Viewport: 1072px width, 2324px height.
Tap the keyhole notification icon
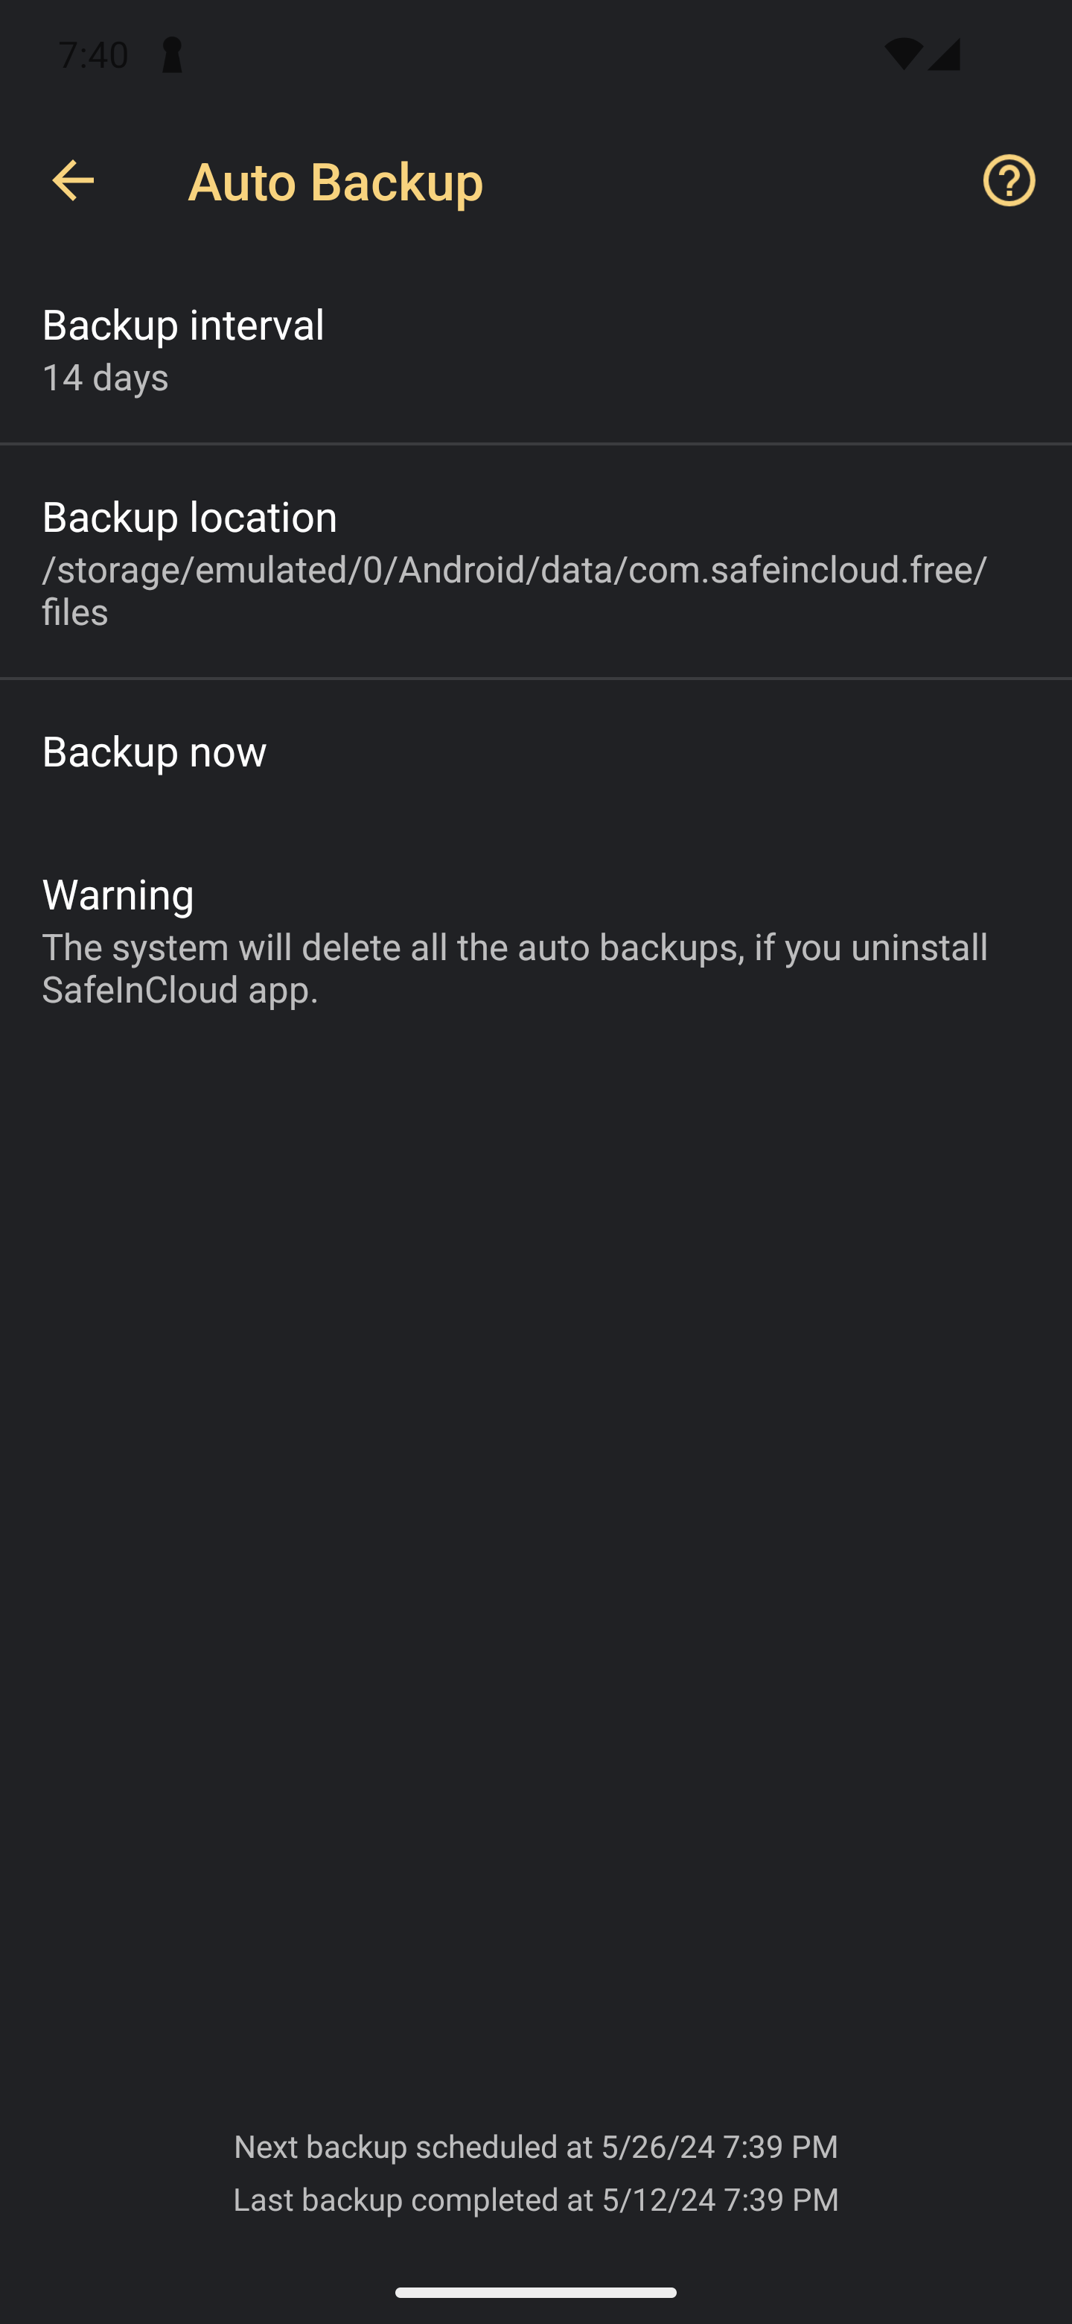(171, 56)
